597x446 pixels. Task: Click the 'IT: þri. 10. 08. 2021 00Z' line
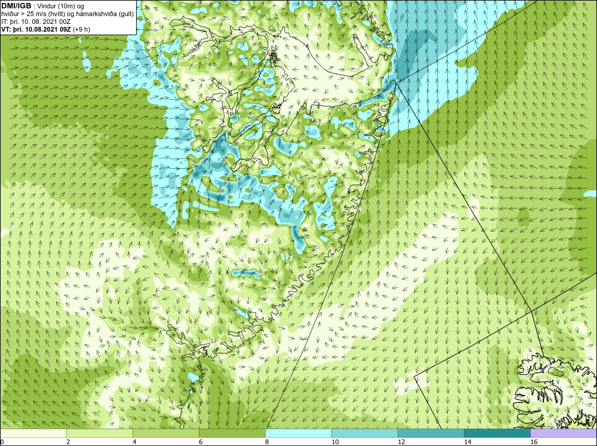(36, 21)
